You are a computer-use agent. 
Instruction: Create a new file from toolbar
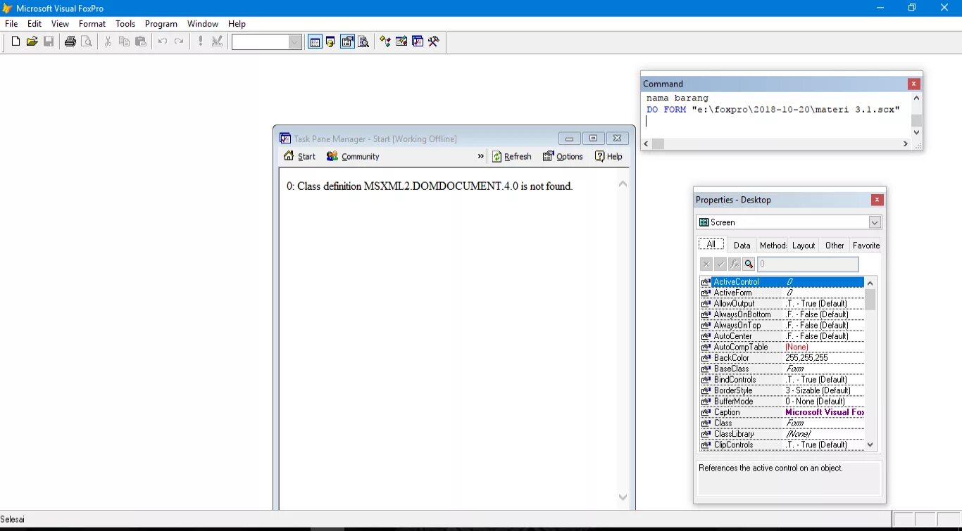(x=15, y=41)
